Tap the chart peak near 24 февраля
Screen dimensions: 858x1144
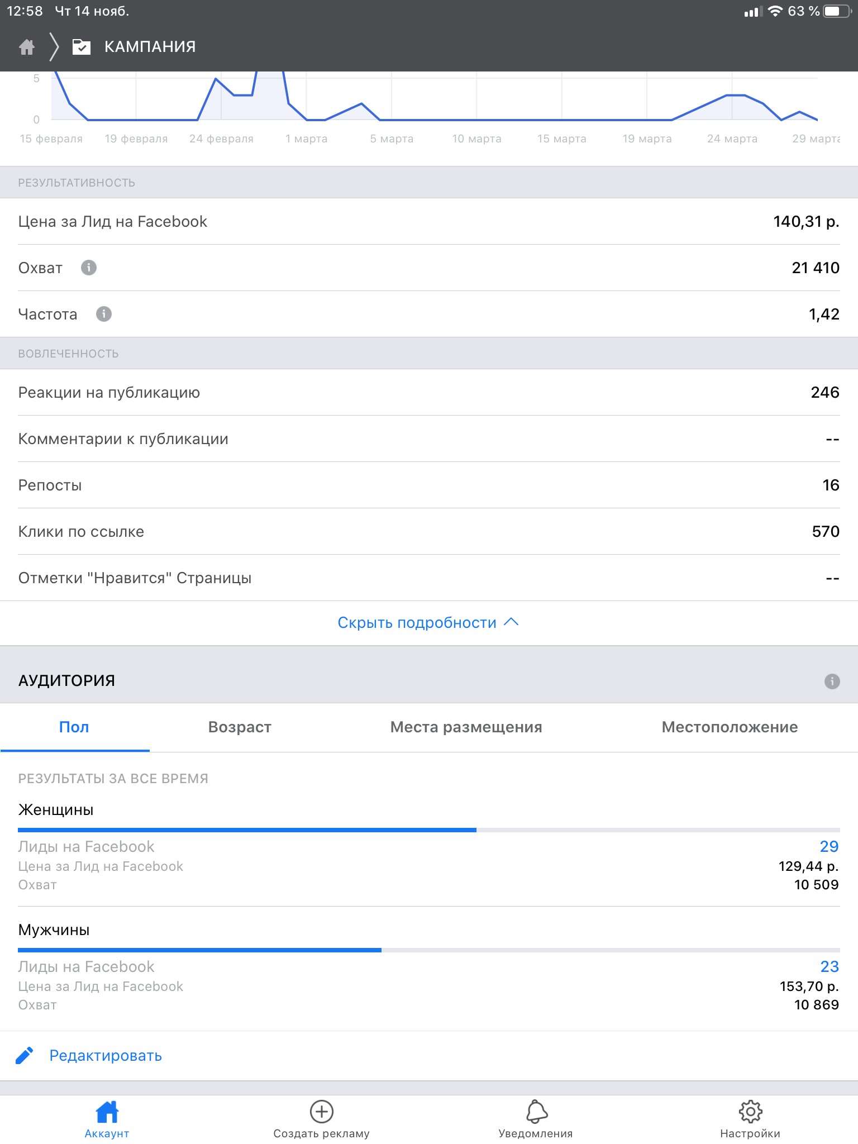pos(216,79)
